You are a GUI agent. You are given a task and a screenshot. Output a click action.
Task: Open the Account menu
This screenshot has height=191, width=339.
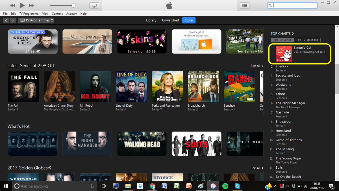click(x=72, y=14)
